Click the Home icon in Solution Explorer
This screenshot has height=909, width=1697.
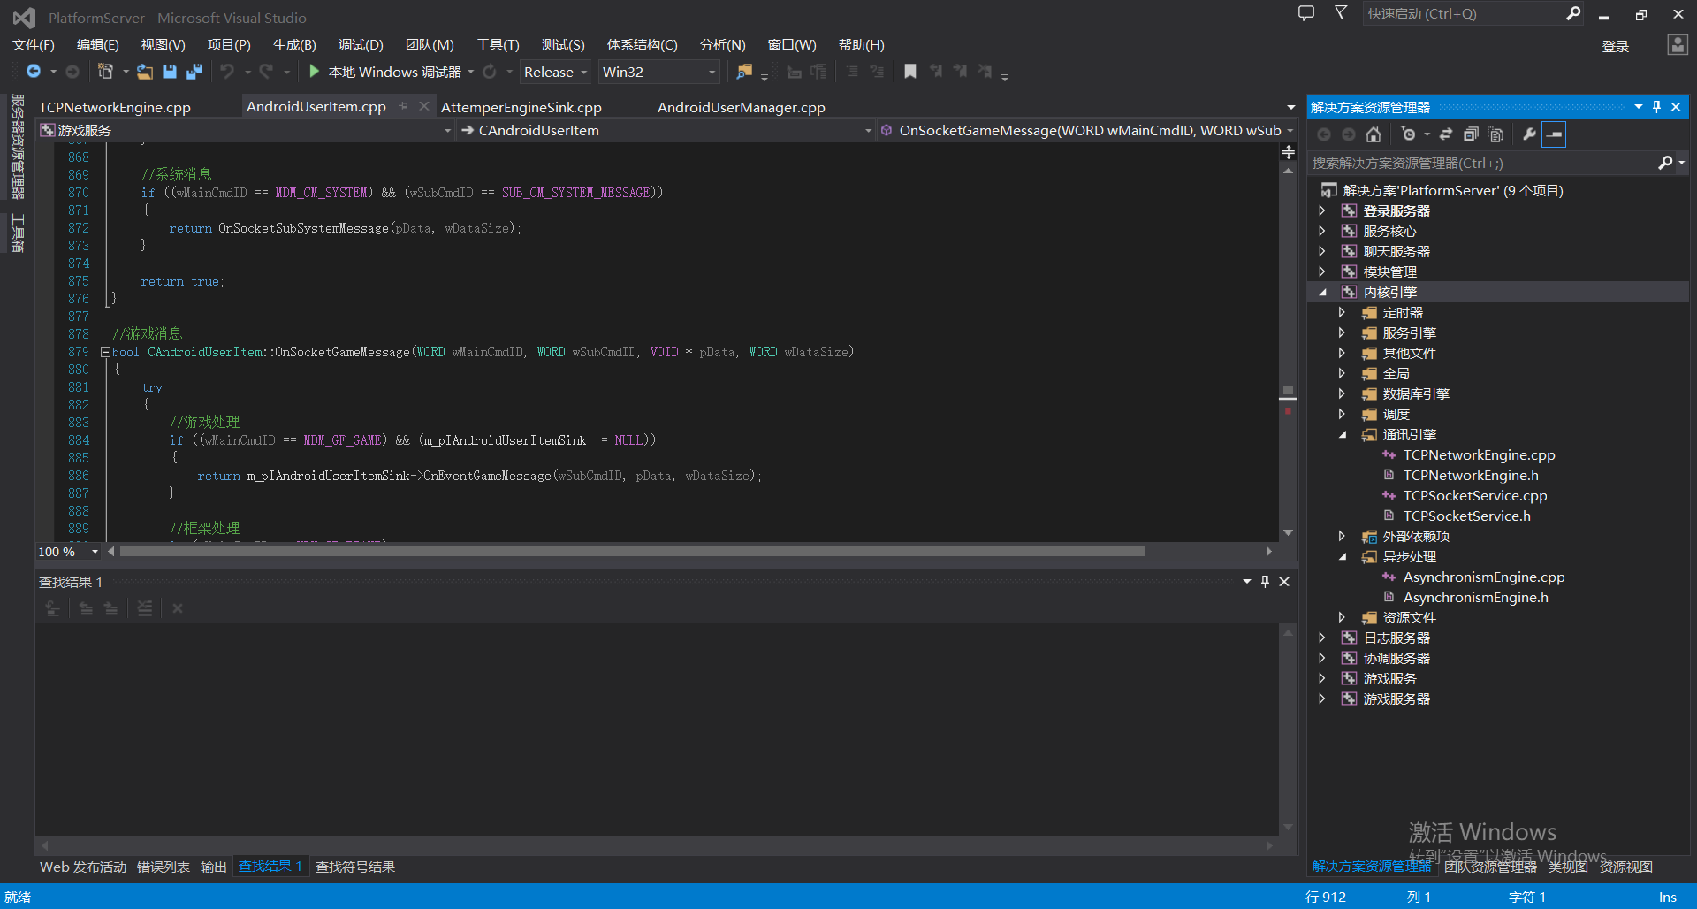point(1373,134)
